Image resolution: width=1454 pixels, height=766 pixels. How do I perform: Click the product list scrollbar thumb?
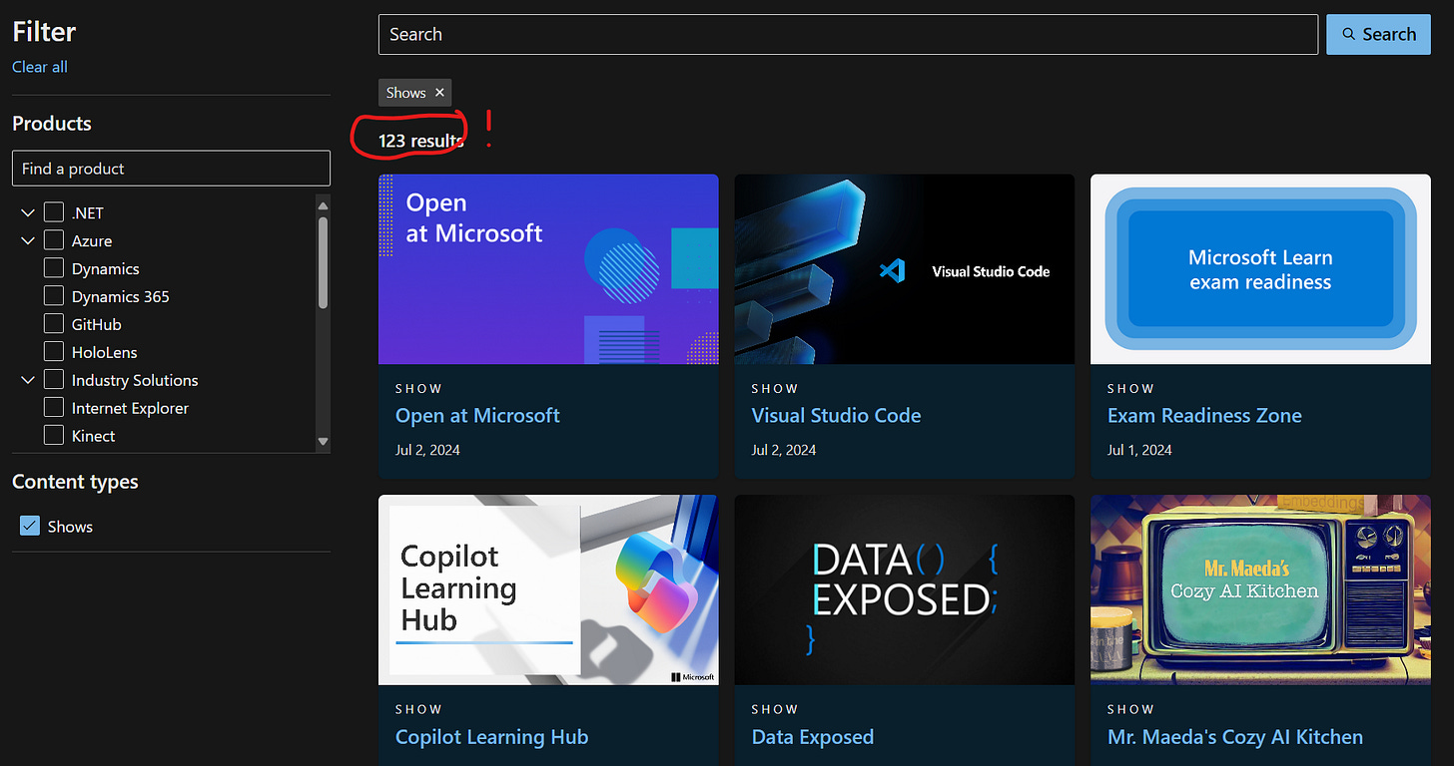point(323,262)
